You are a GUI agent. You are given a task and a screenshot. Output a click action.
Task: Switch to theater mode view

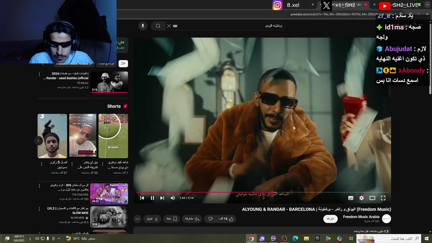372,198
